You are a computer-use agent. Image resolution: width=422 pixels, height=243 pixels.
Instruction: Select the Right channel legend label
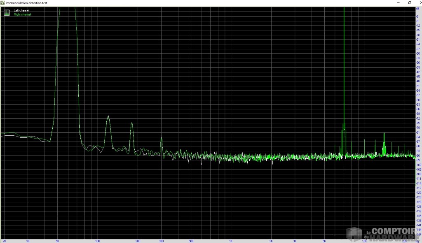click(x=22, y=14)
